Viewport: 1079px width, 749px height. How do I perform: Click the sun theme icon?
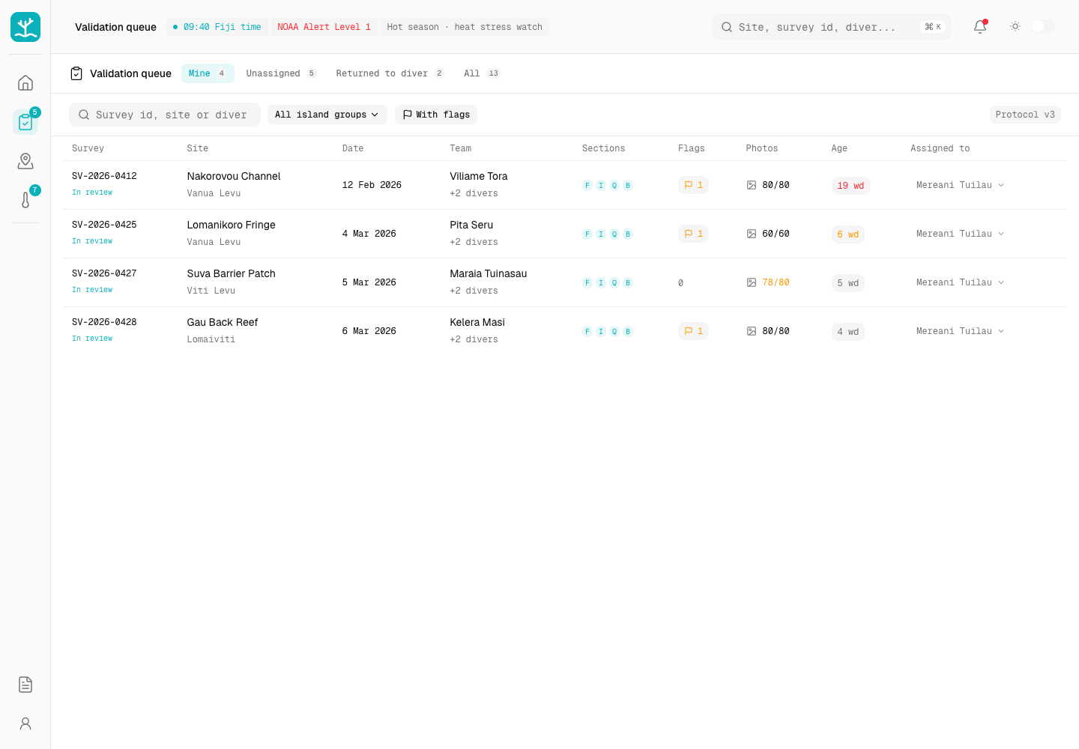[x=1015, y=26]
